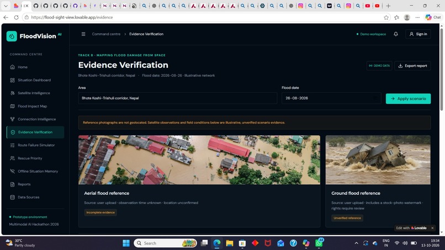The height and width of the screenshot is (250, 445).
Task: Click Demo workspace indicator
Action: point(371,34)
